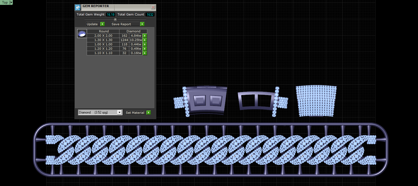Viewport: 418px width, 186px height.
Task: Click the green arrow beside Set Material
Action: pyautogui.click(x=148, y=112)
